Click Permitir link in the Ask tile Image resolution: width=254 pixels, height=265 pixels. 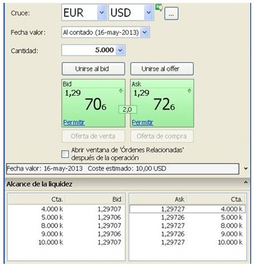[x=143, y=122]
